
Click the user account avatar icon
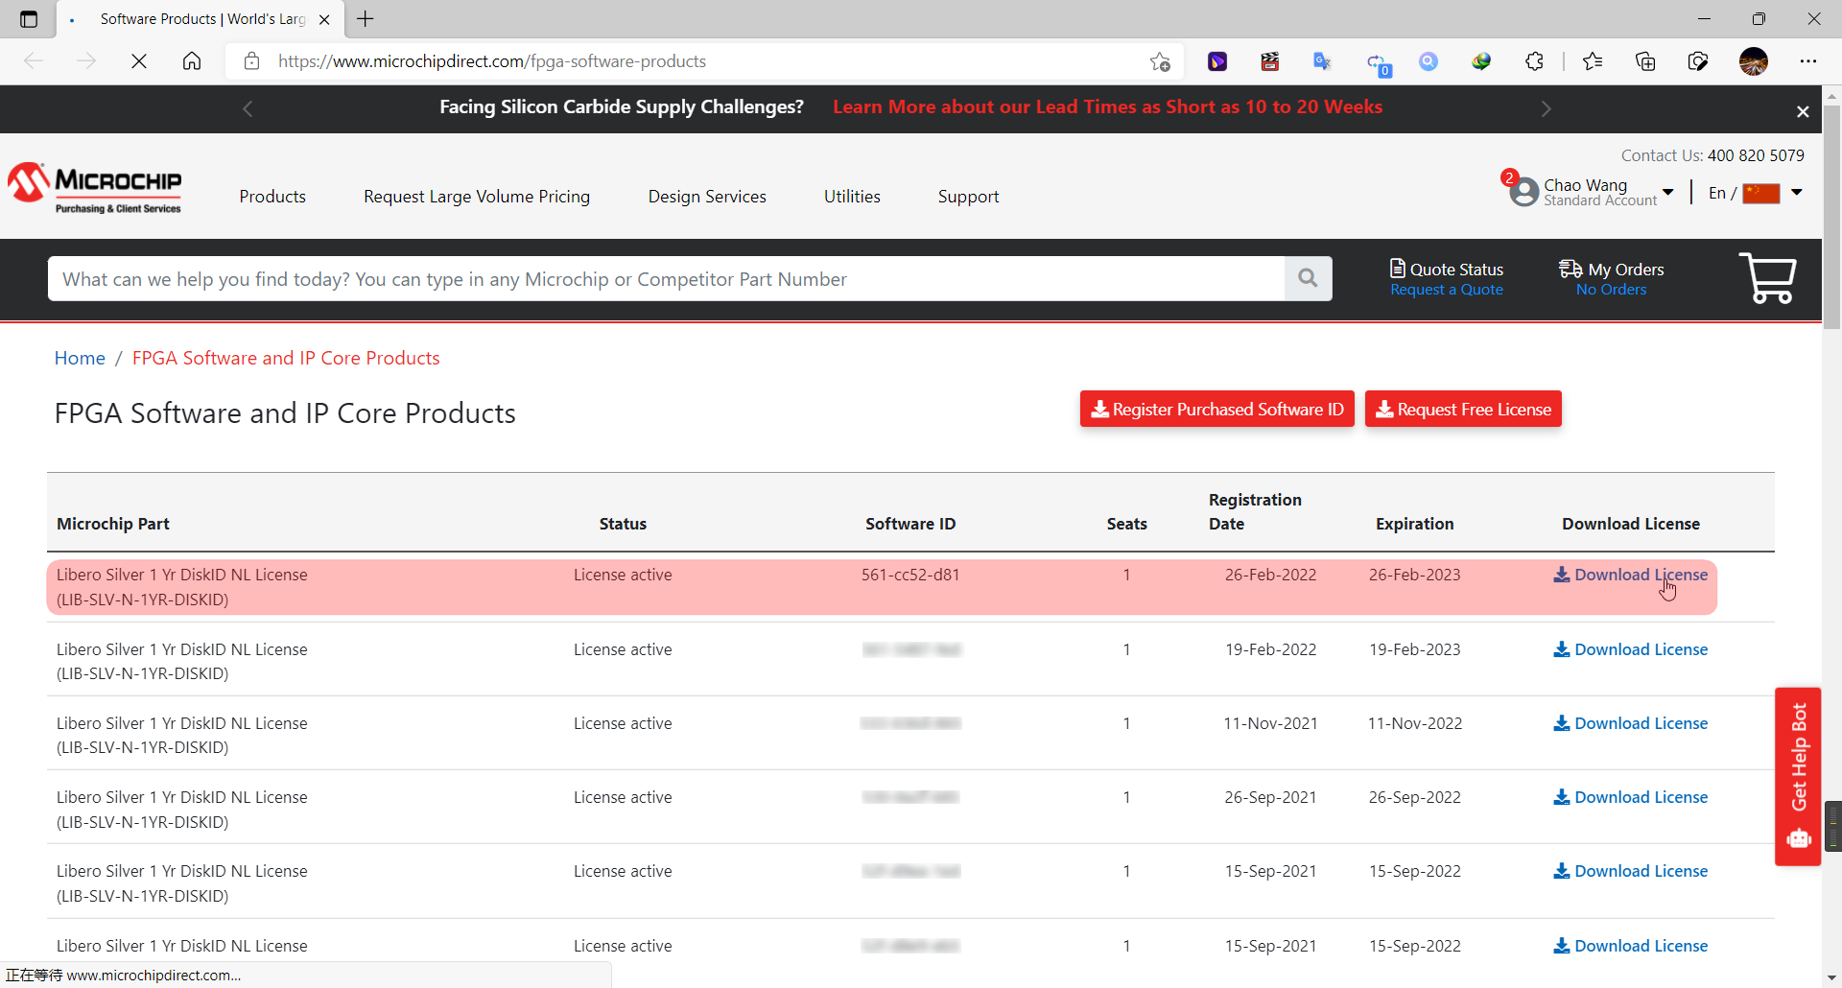1523,192
